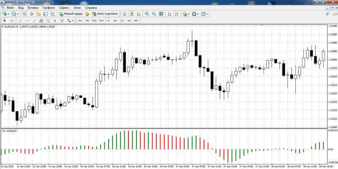The width and height of the screenshot is (338, 169).
Task: Switch to the H4 timeframe
Action: [115, 21]
